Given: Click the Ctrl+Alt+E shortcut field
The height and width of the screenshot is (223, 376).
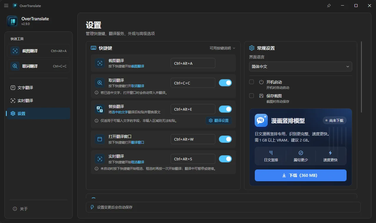Looking at the screenshot, I should click(x=193, y=109).
